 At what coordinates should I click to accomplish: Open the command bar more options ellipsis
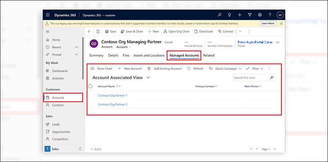tap(249, 32)
